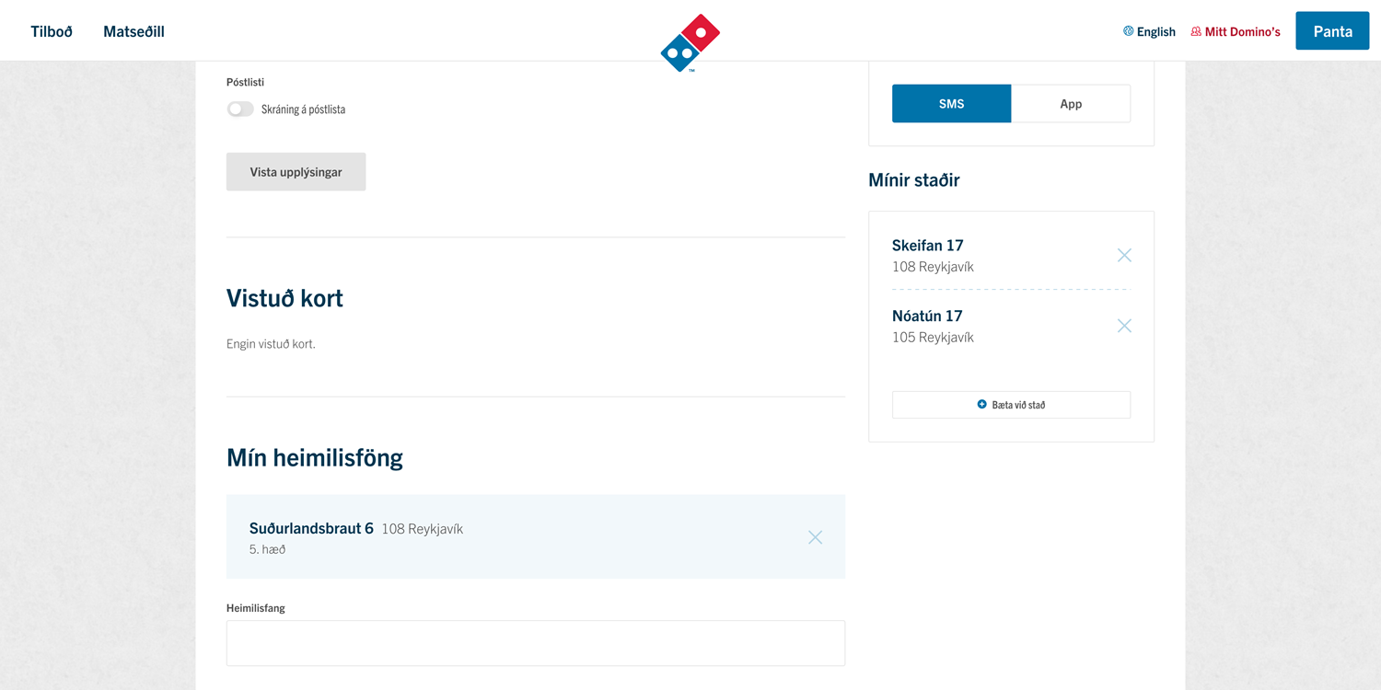Open Matseðill from the top menu
1381x690 pixels.
[133, 30]
